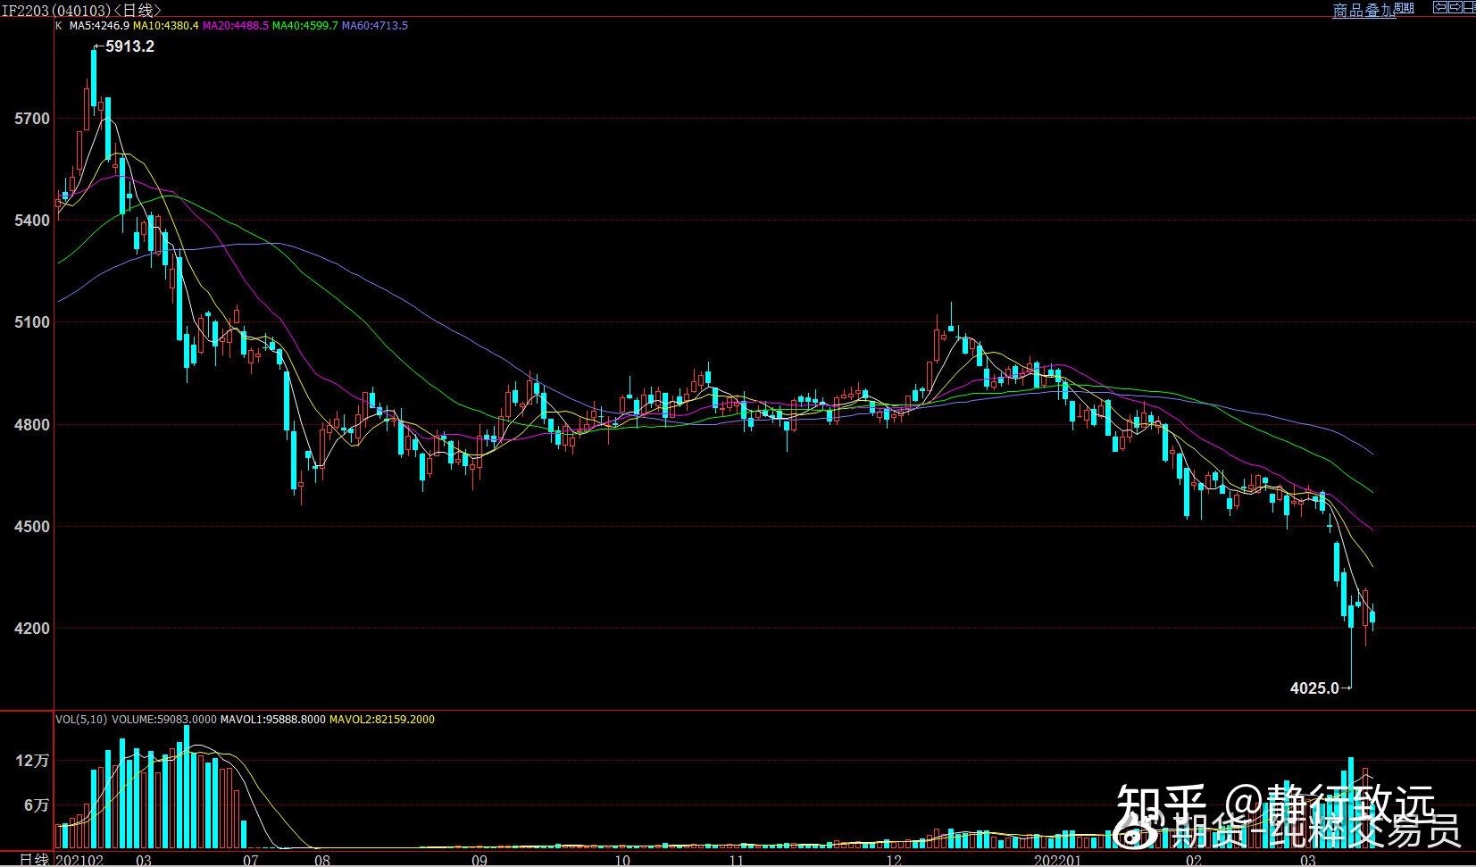Screen dimensions: 1476x867
Task: Click the K indicator name label
Action: [59, 26]
